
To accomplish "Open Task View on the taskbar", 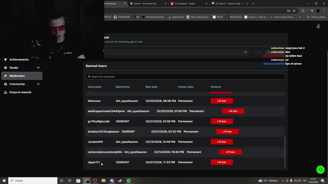I will [70, 181].
